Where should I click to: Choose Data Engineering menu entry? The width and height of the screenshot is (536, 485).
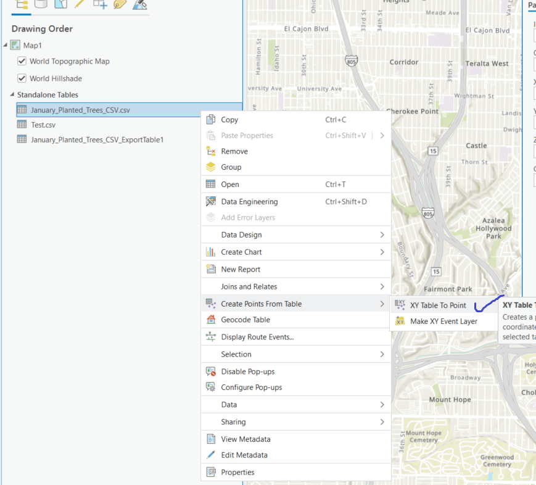(x=295, y=201)
